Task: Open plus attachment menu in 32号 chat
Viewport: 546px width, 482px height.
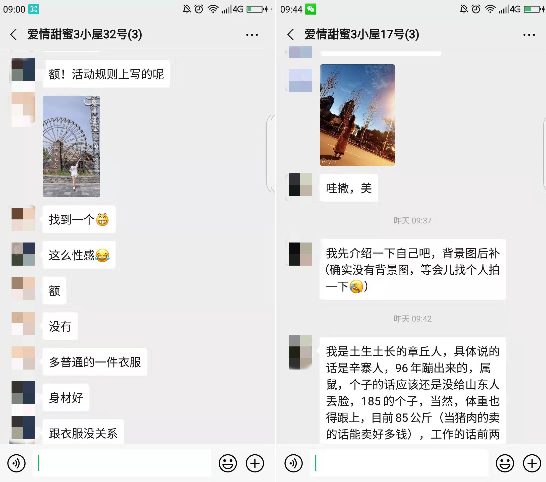Action: pos(255,463)
